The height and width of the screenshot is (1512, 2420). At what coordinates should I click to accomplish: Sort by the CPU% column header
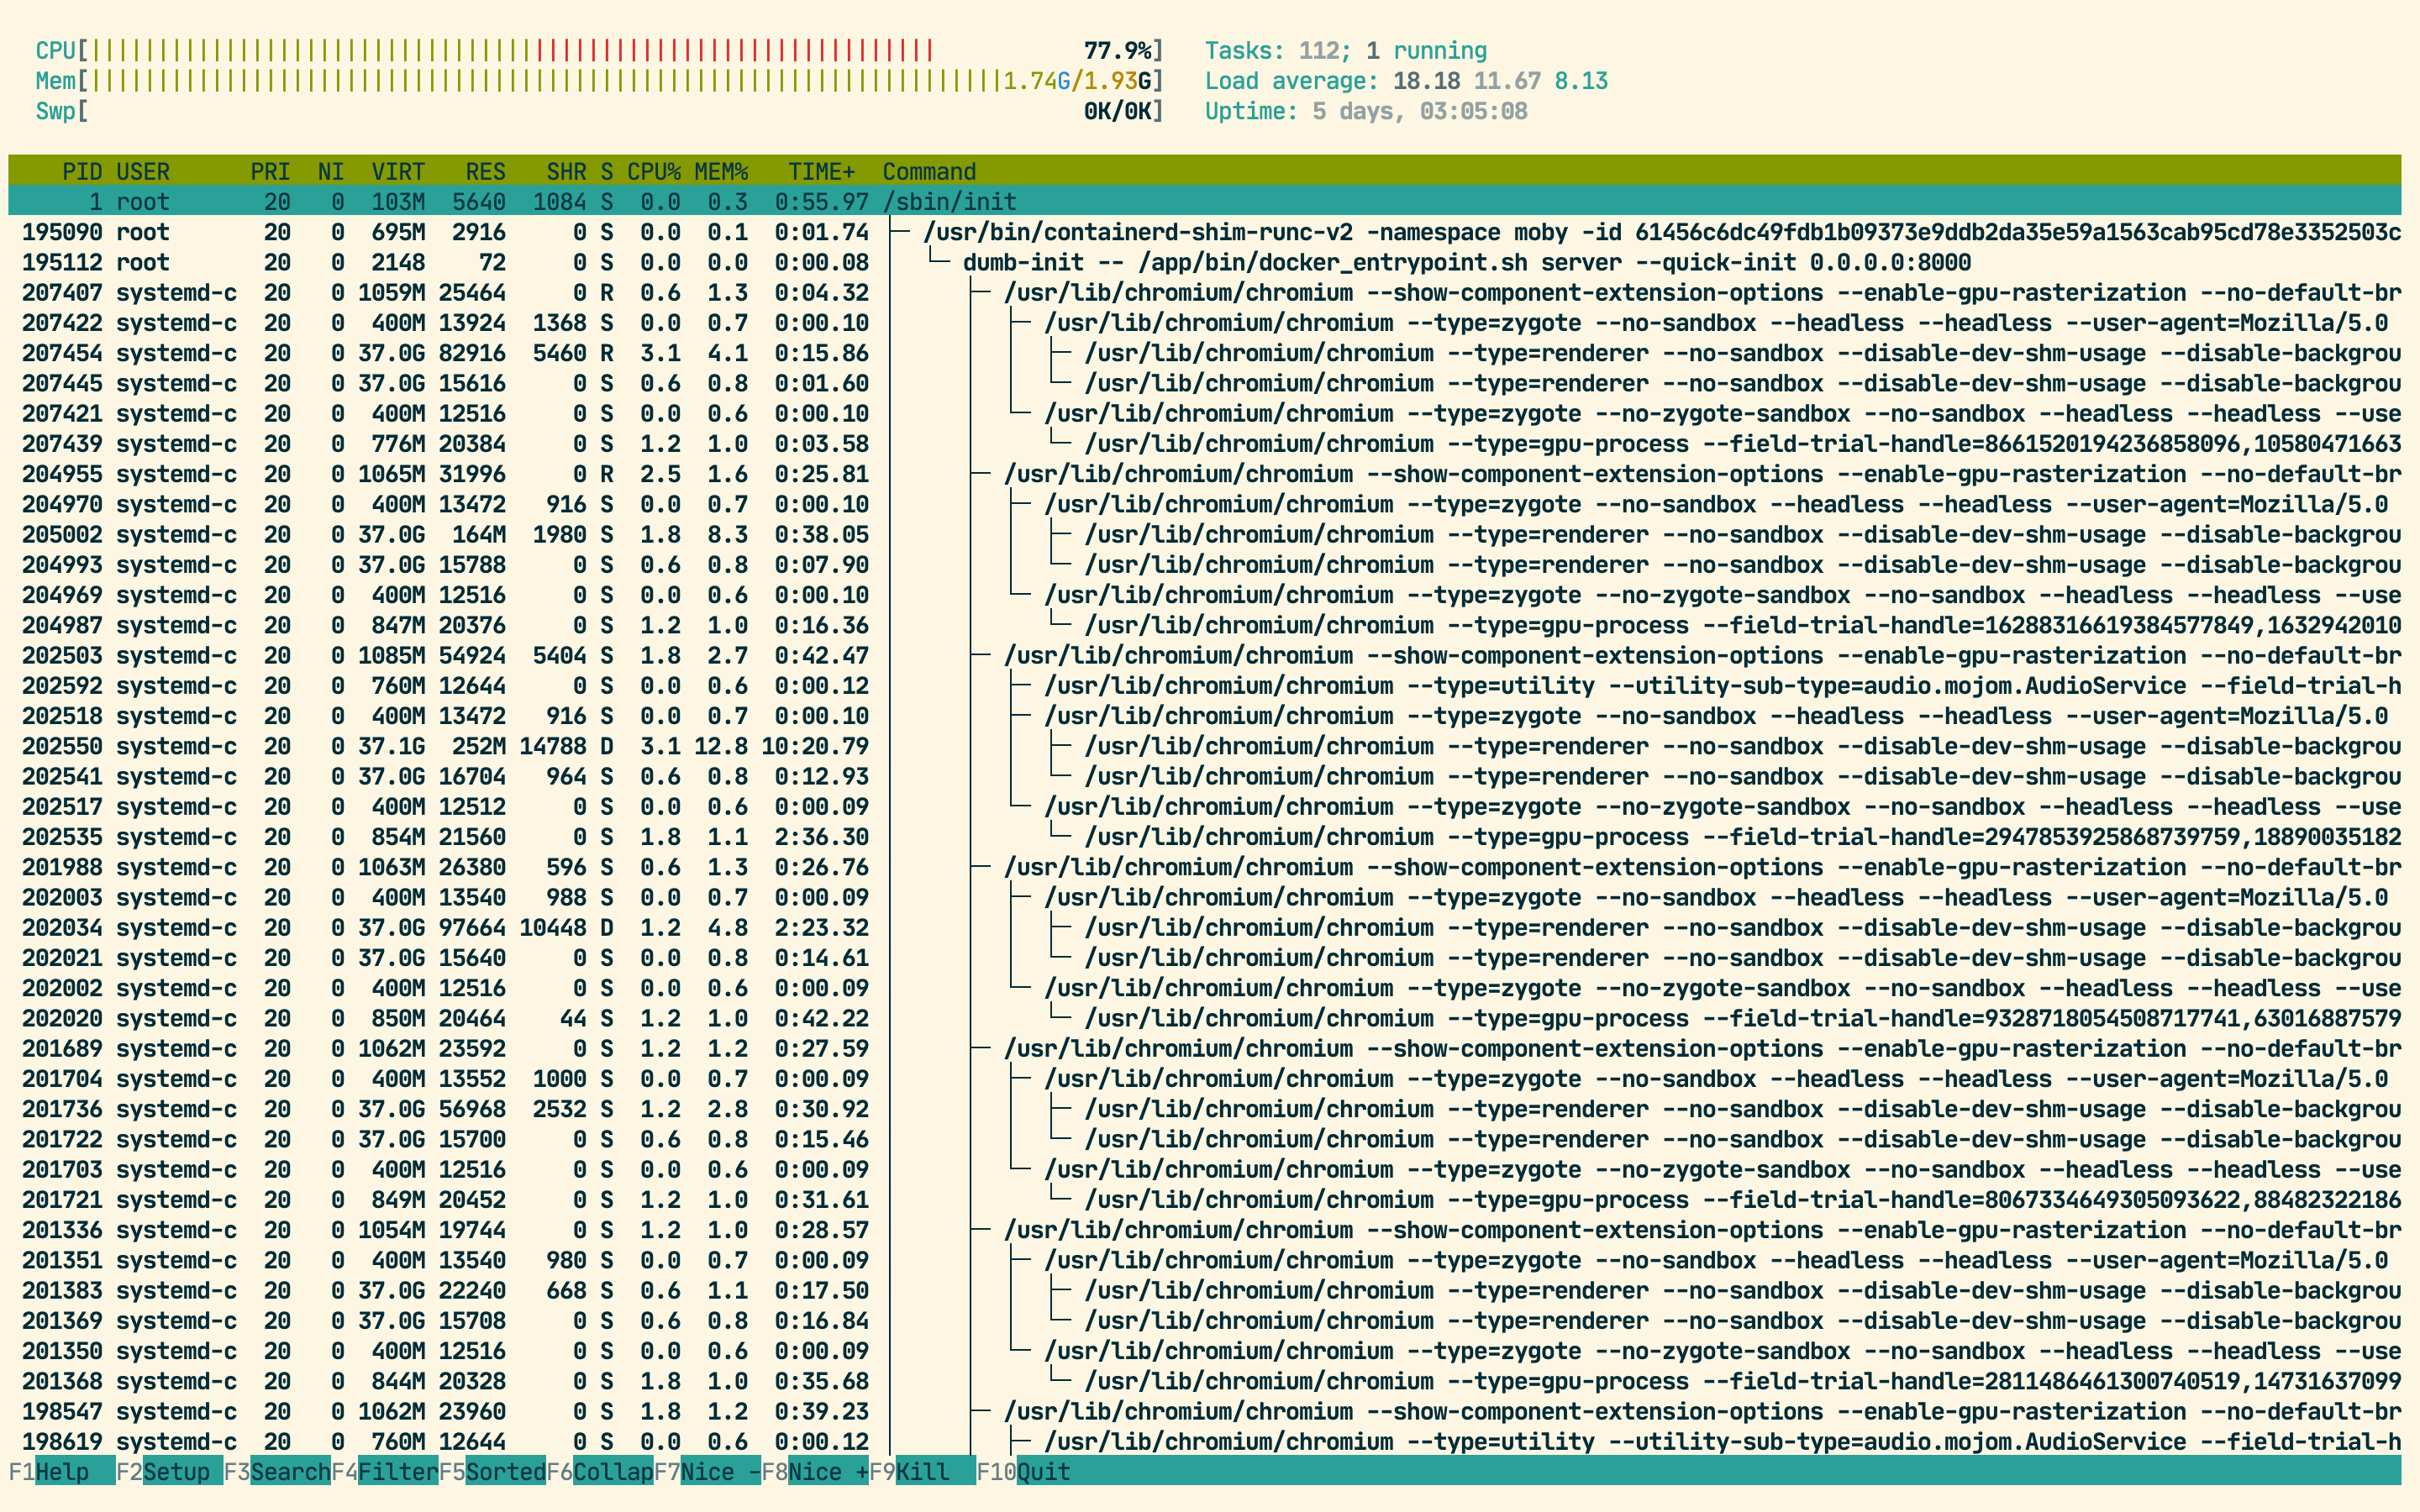(653, 172)
